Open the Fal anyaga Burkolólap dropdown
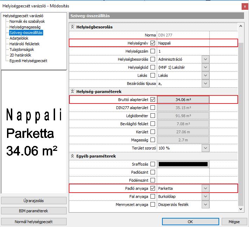Image resolution: width=249 pixels, height=227 pixels. tap(206, 196)
